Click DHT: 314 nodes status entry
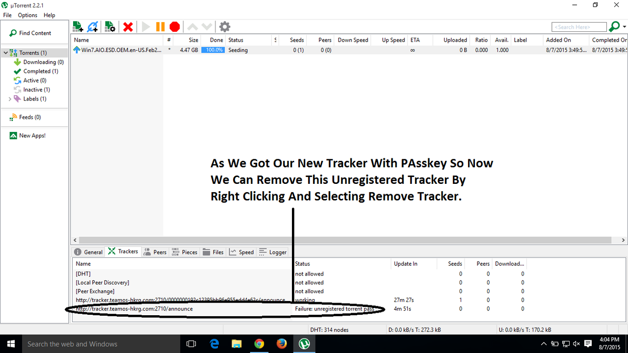Image resolution: width=628 pixels, height=353 pixels. [x=329, y=329]
